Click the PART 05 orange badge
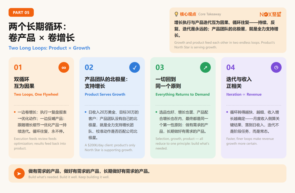This screenshot has width=295, height=193. (x=21, y=12)
